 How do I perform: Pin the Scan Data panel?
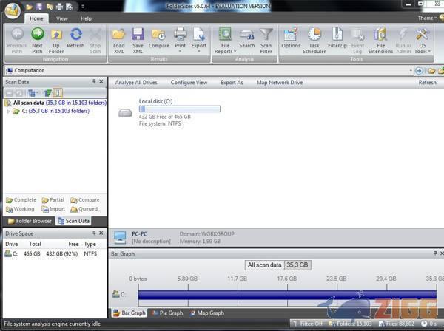93,82
